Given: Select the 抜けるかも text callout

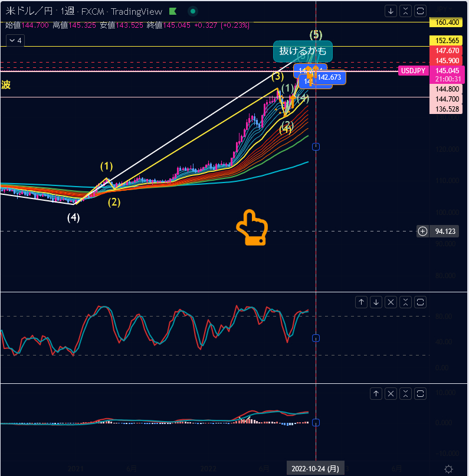Looking at the screenshot, I should (x=303, y=51).
